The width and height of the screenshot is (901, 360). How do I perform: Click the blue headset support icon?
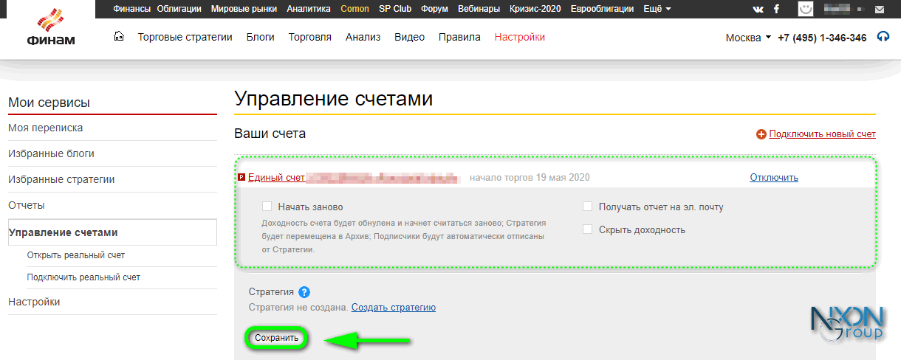pos(883,37)
